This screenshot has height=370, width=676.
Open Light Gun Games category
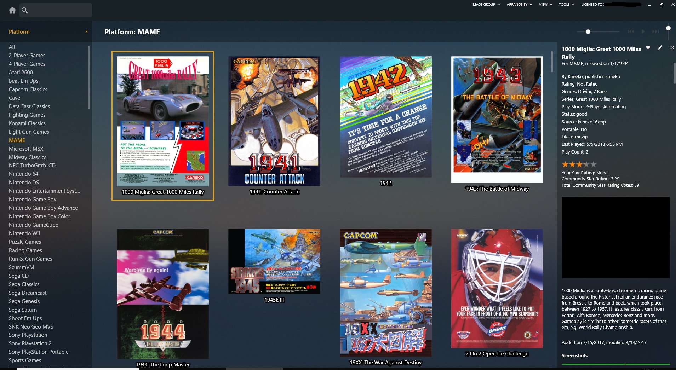(x=29, y=132)
